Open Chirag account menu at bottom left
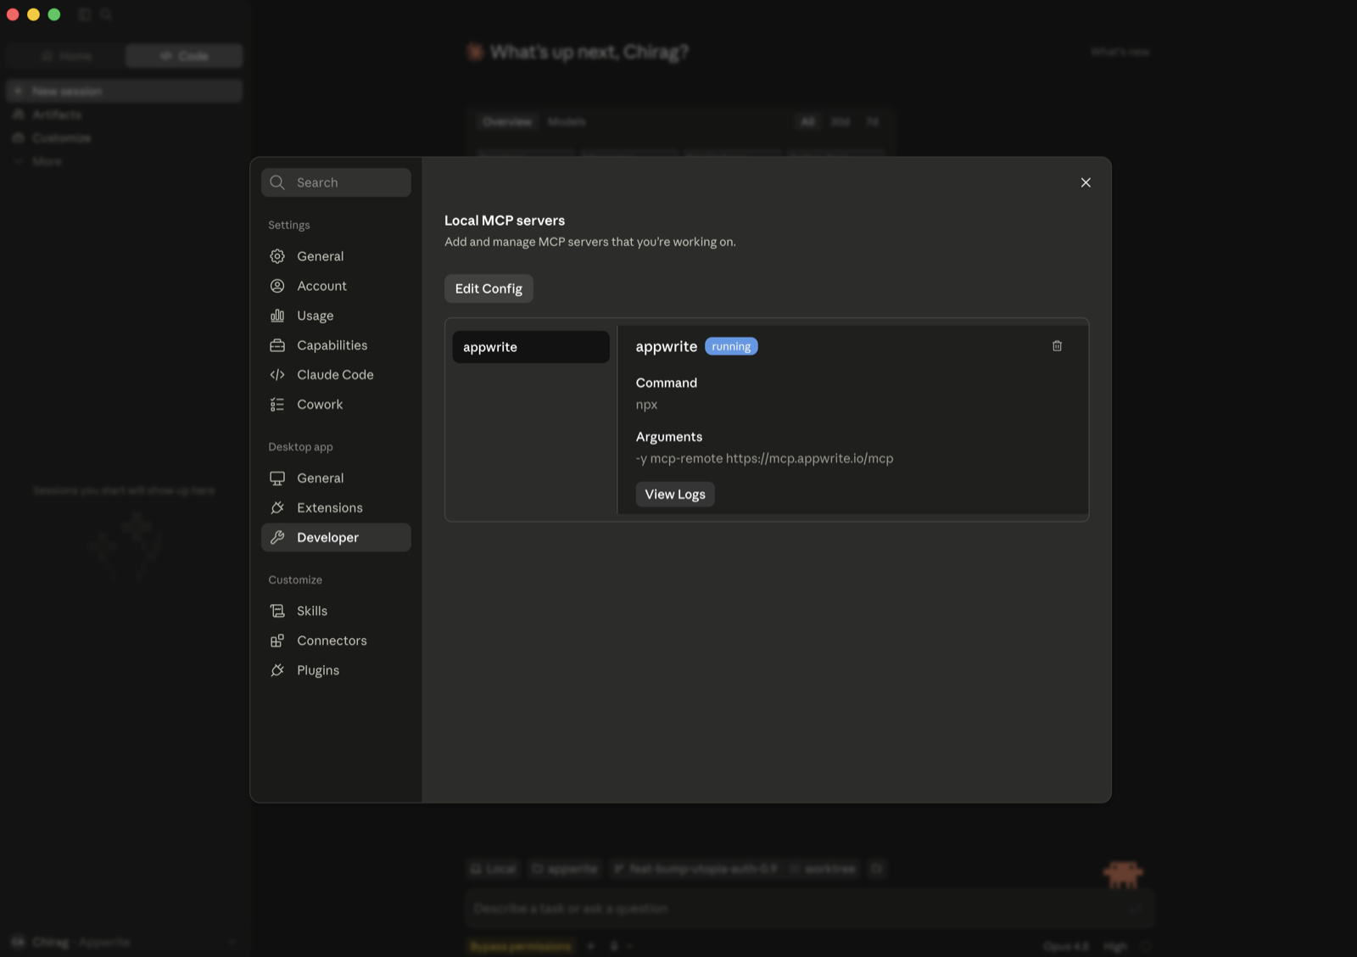This screenshot has height=957, width=1357. coord(125,942)
